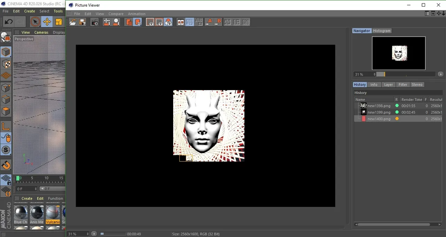This screenshot has width=446, height=237.
Task: Click the Save As disk icon
Action: point(82,22)
